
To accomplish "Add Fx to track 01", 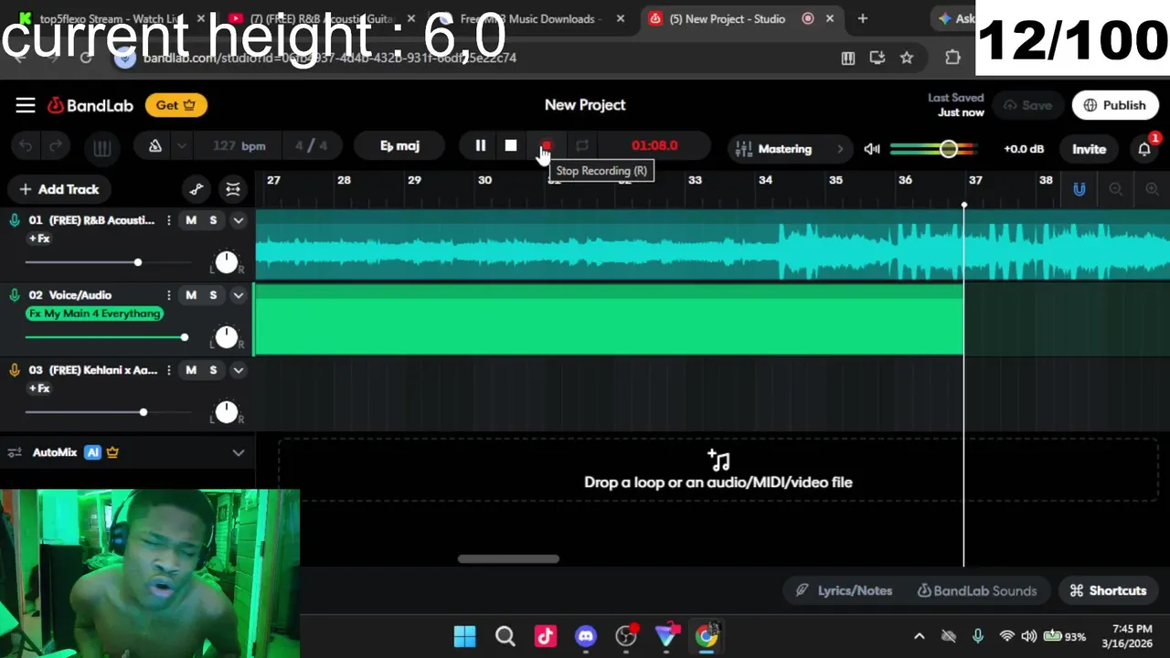I will tap(38, 239).
